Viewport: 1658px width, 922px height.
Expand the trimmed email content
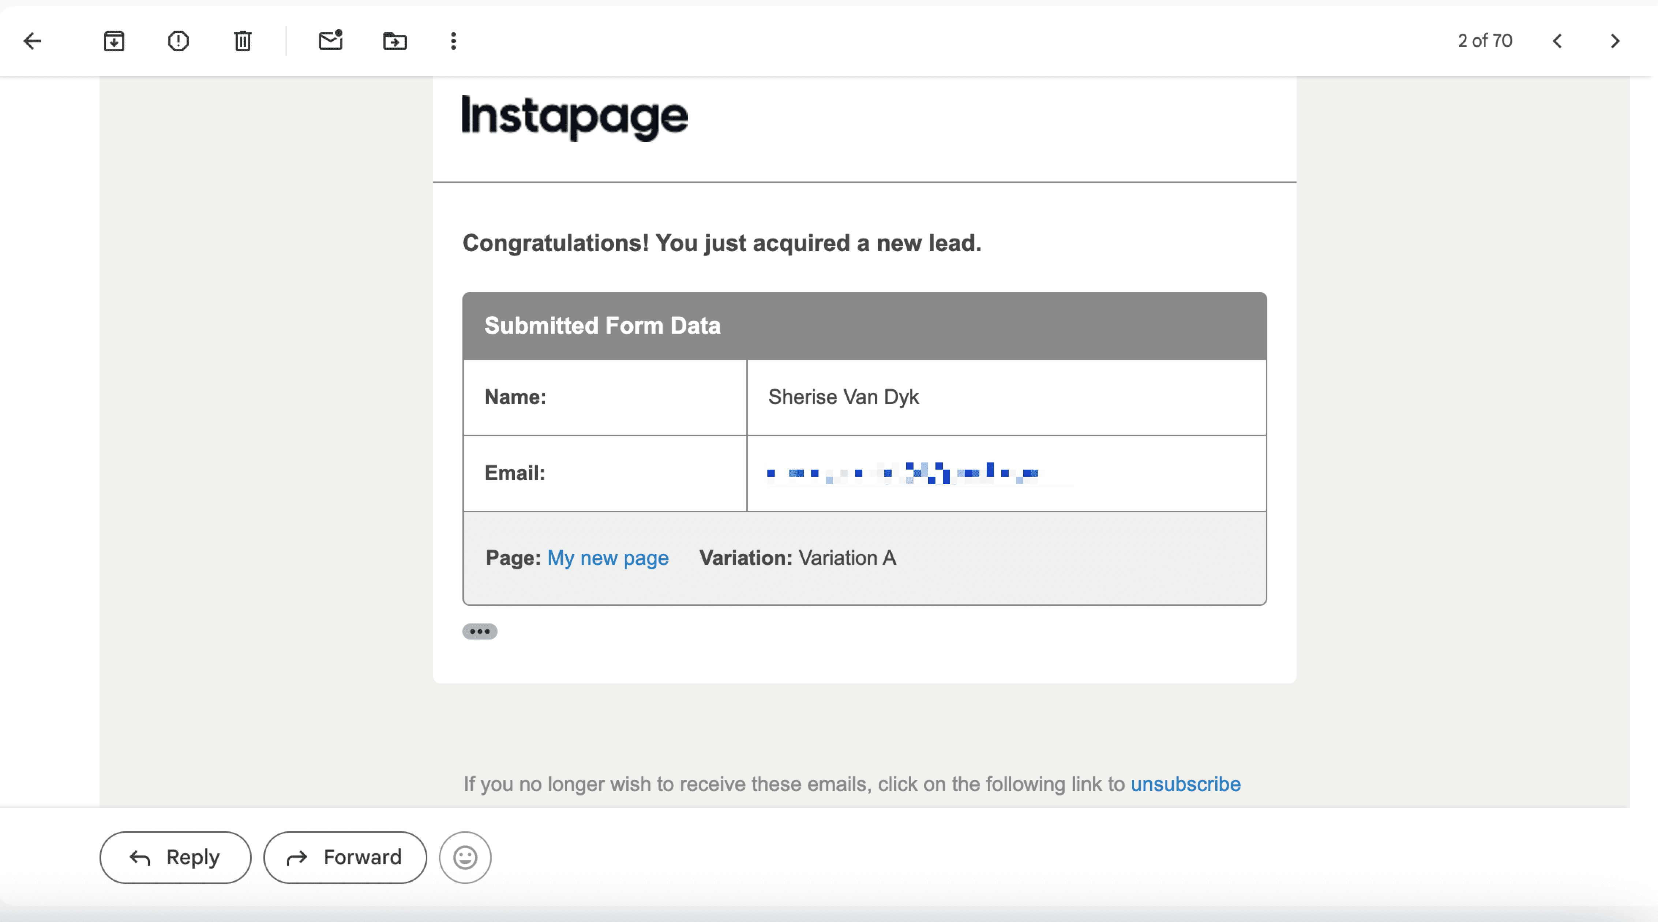click(x=480, y=631)
